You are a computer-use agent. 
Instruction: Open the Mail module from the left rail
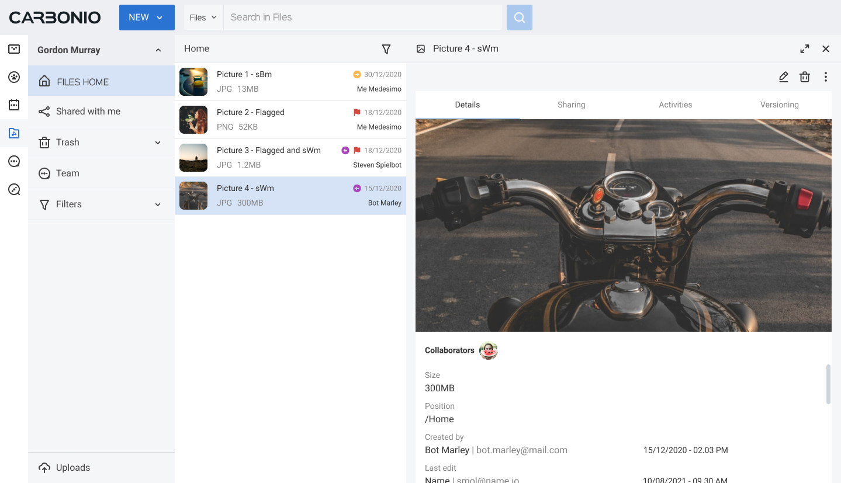point(13,49)
